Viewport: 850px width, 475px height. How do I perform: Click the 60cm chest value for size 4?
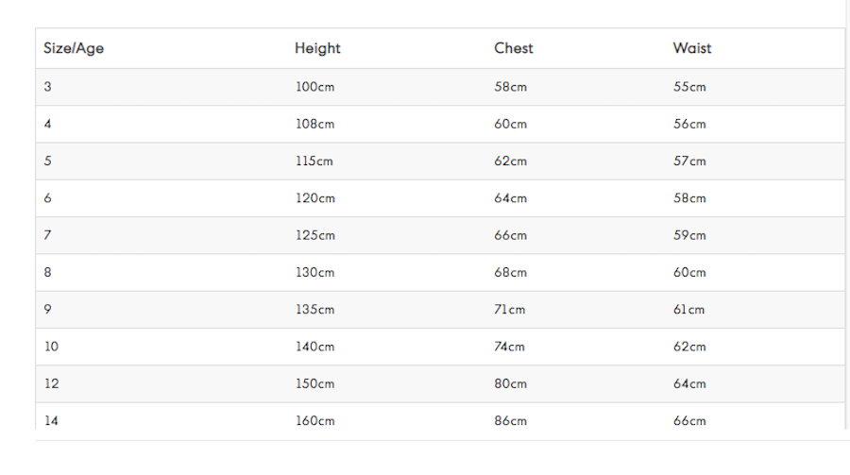coord(510,124)
